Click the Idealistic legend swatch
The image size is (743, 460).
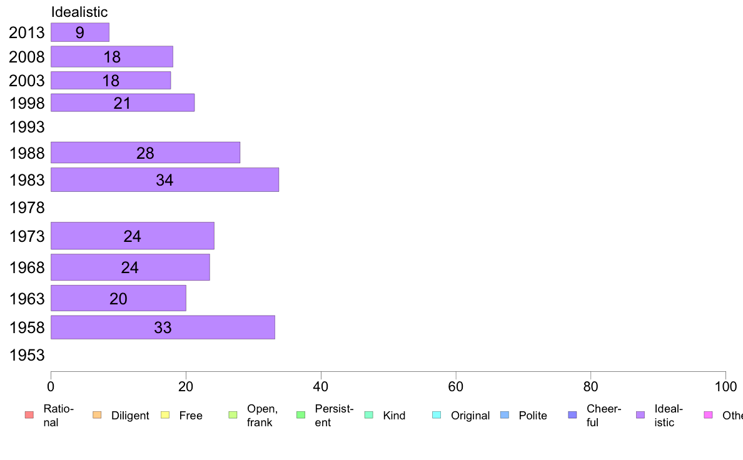click(640, 416)
